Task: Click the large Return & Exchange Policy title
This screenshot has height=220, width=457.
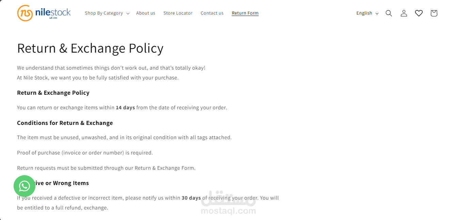Action: (x=90, y=48)
